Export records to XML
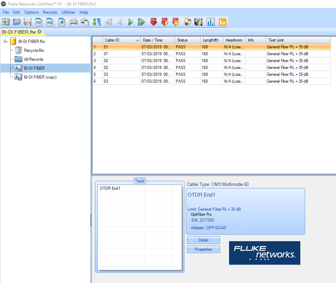This screenshot has height=283, width=336. pos(50,22)
